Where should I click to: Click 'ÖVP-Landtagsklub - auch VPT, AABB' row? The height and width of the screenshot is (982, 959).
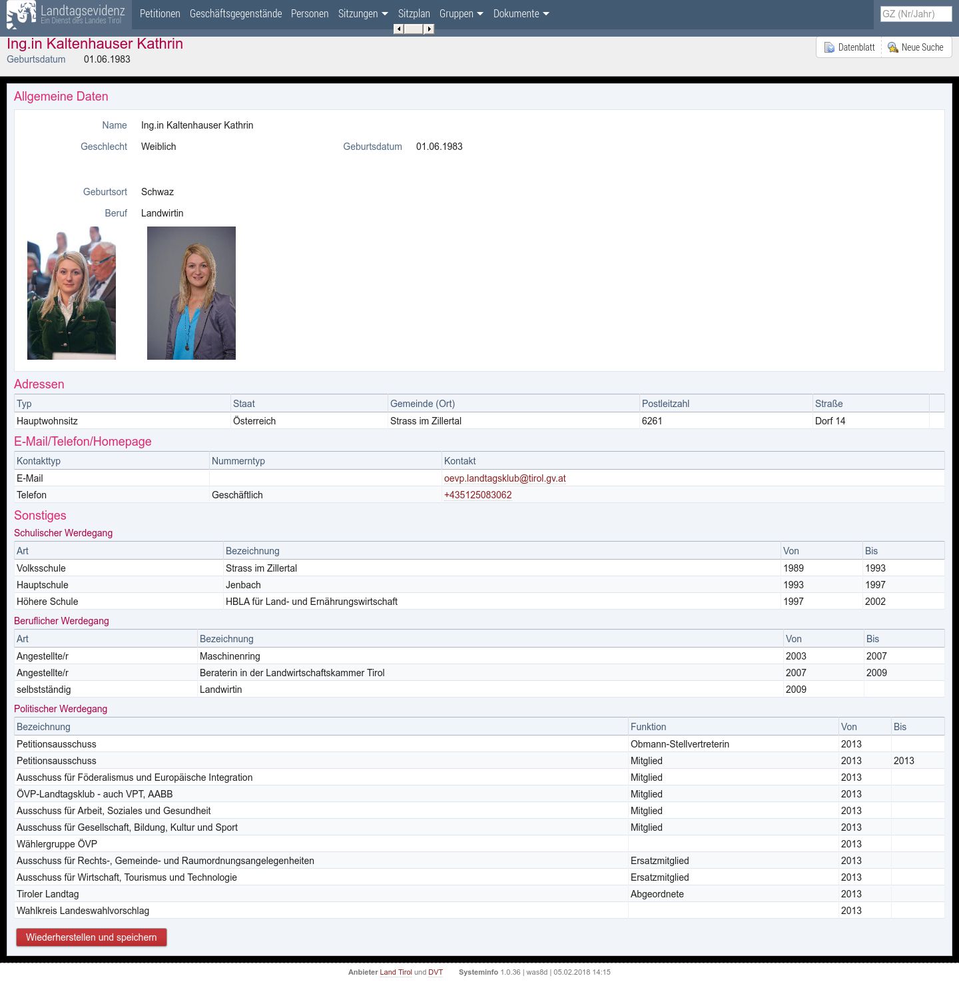tap(479, 794)
